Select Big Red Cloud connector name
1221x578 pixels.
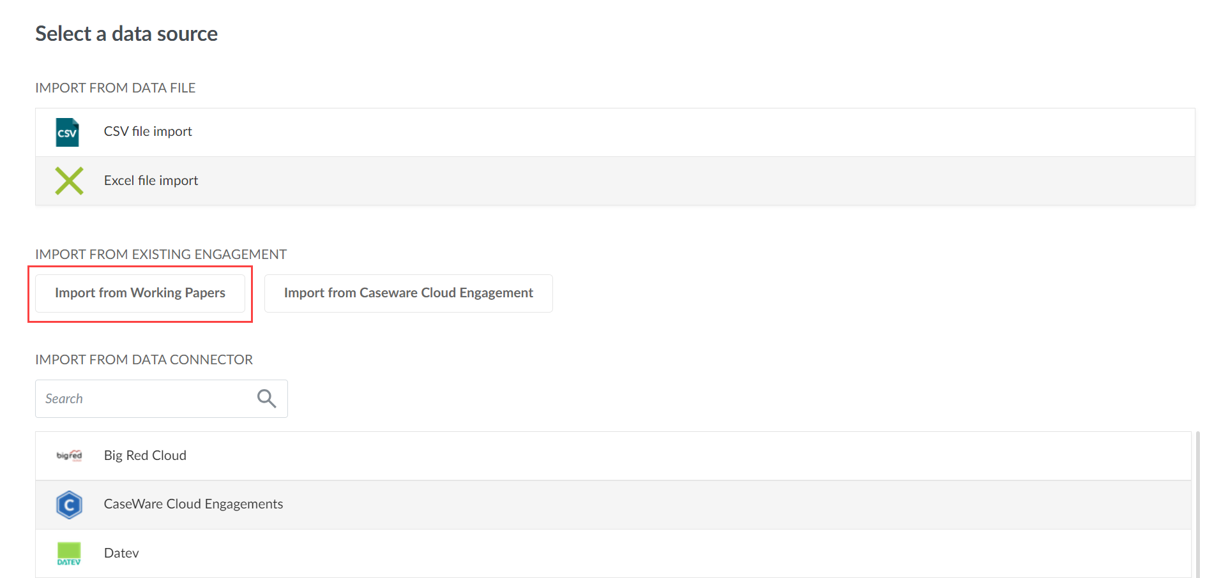point(145,456)
